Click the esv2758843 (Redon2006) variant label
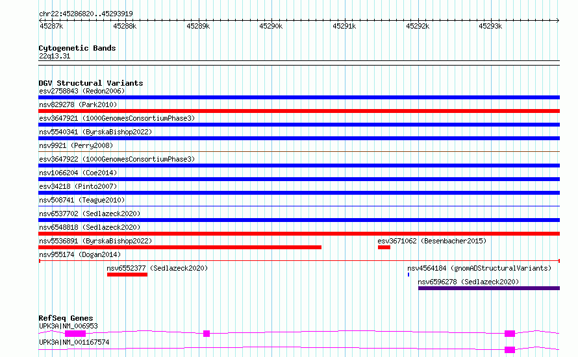Screen dimensions: 578x357 [82, 91]
